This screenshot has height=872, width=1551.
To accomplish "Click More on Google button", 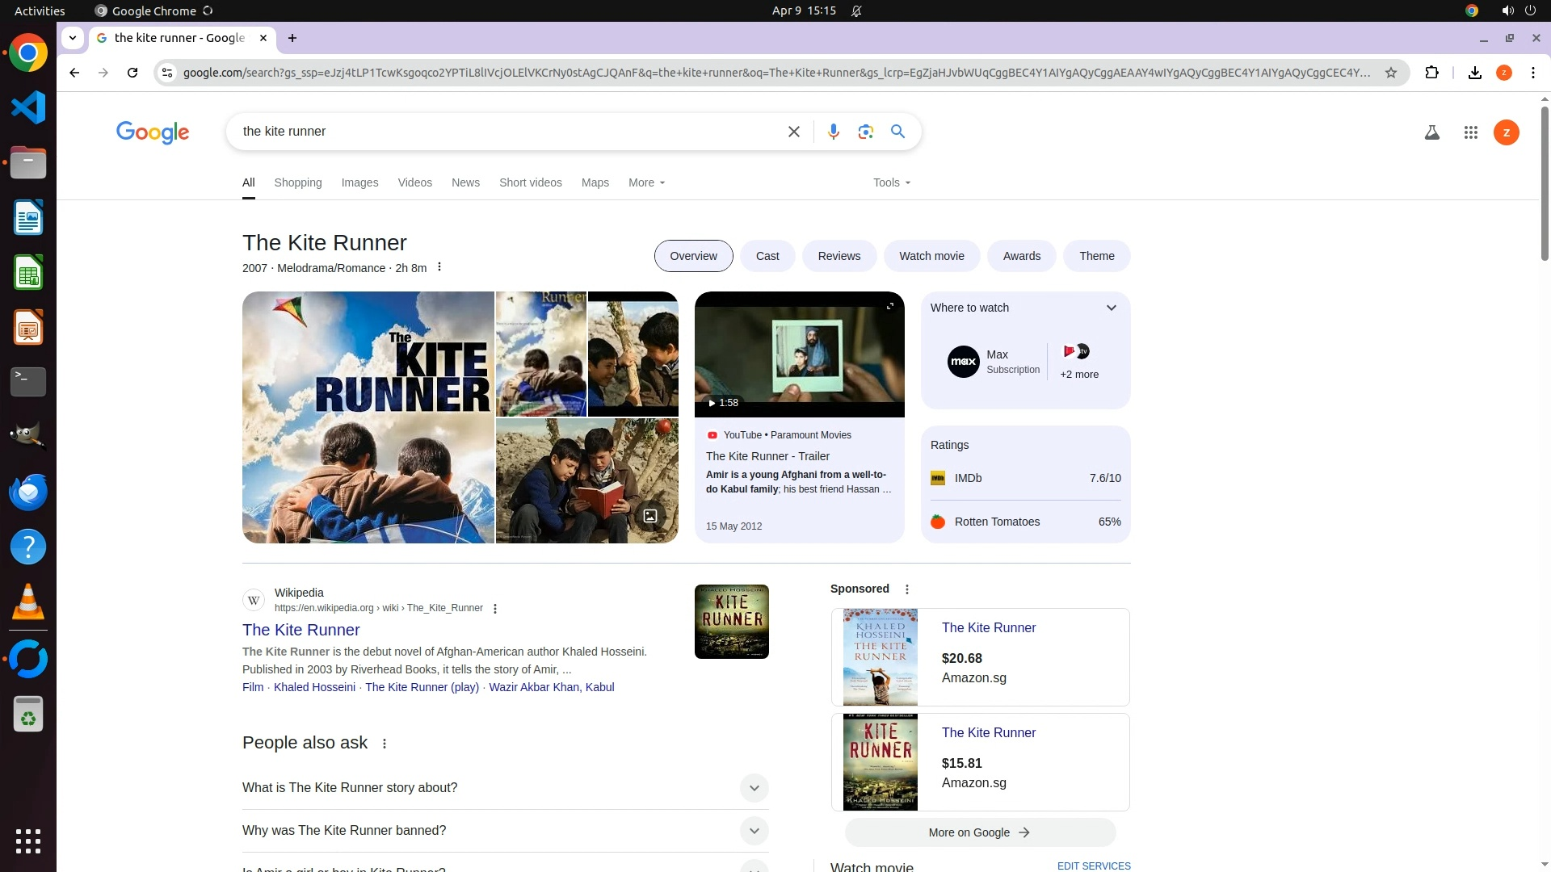I will coord(979,832).
